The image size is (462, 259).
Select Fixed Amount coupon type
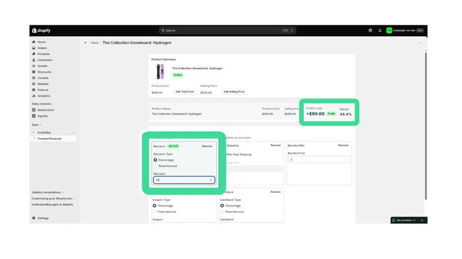pyautogui.click(x=154, y=212)
